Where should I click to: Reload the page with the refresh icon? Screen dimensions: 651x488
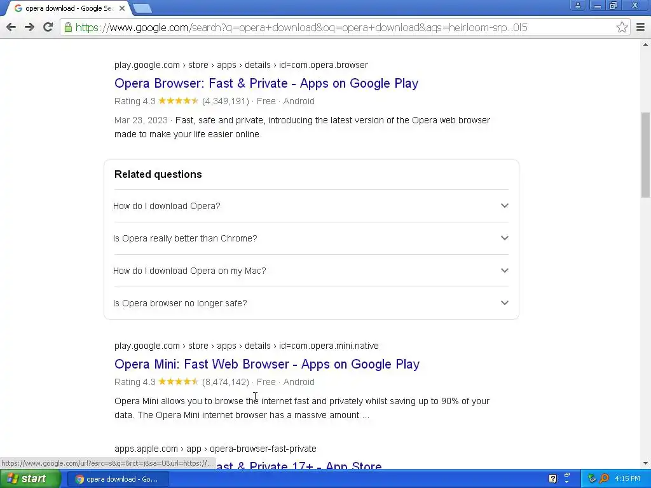(x=48, y=27)
